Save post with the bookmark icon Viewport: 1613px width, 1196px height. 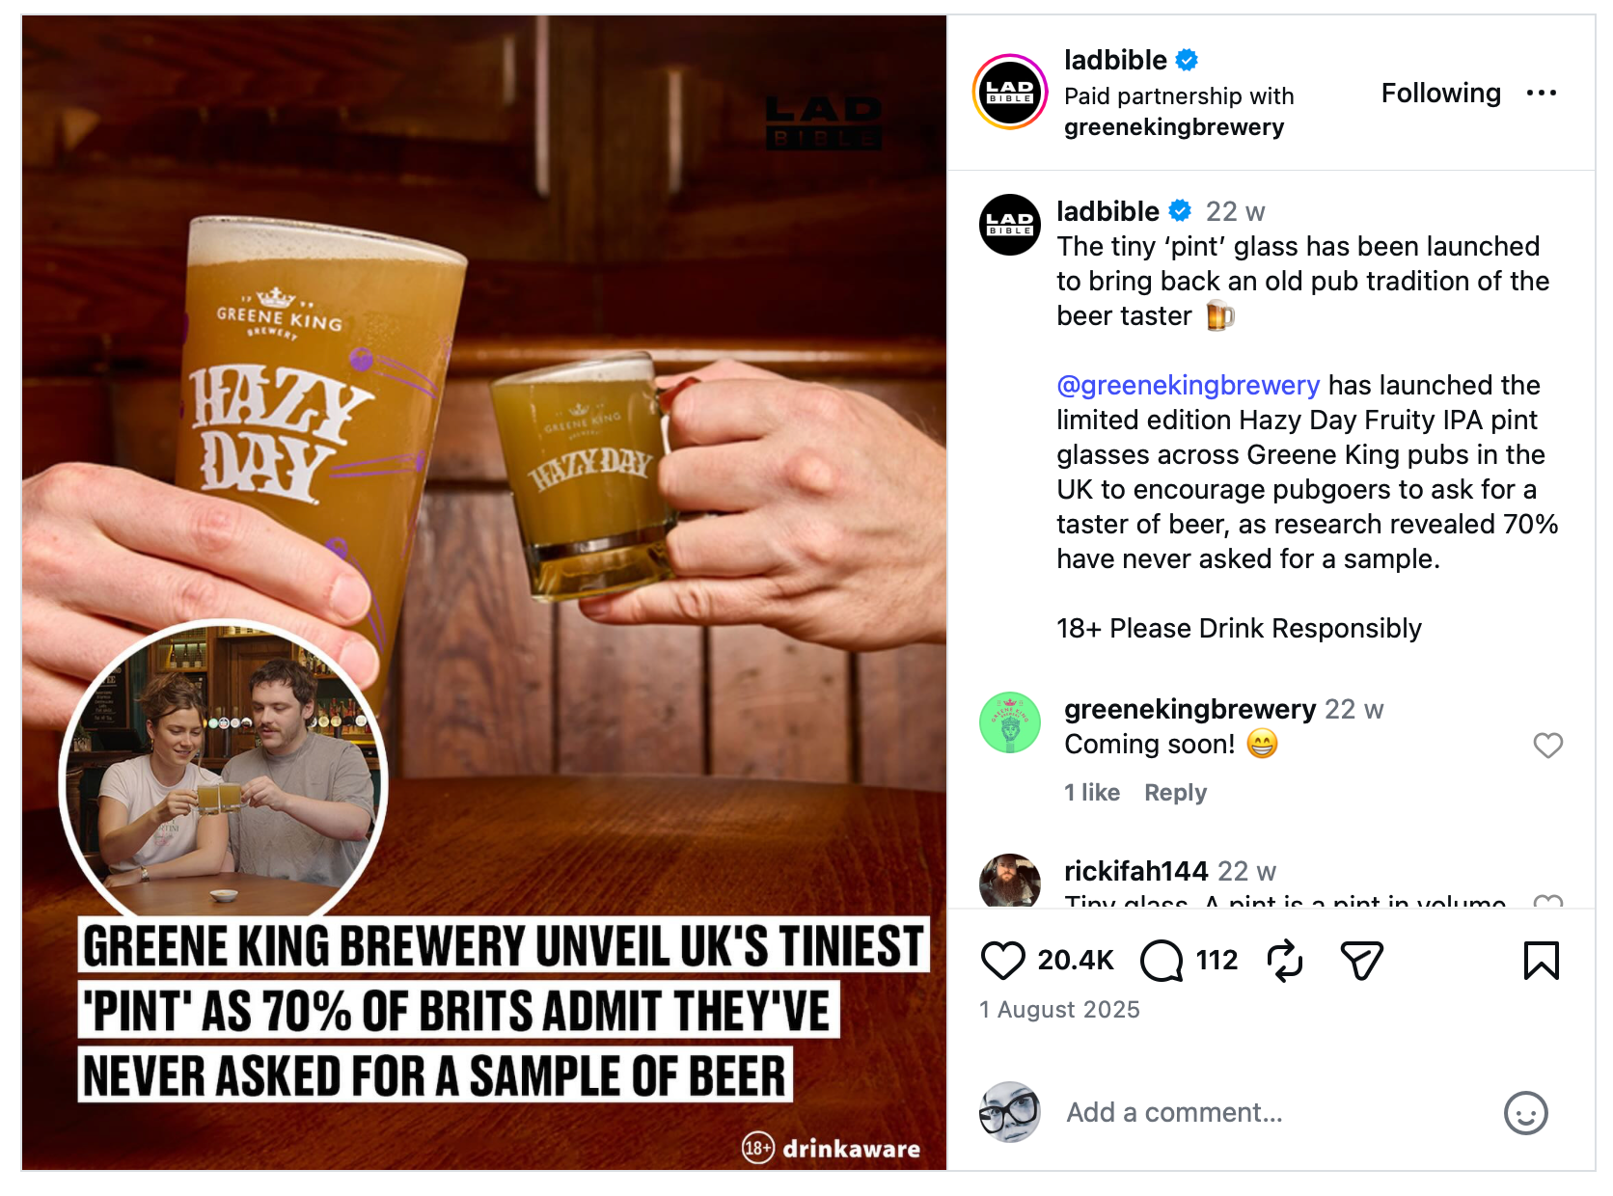pos(1541,961)
